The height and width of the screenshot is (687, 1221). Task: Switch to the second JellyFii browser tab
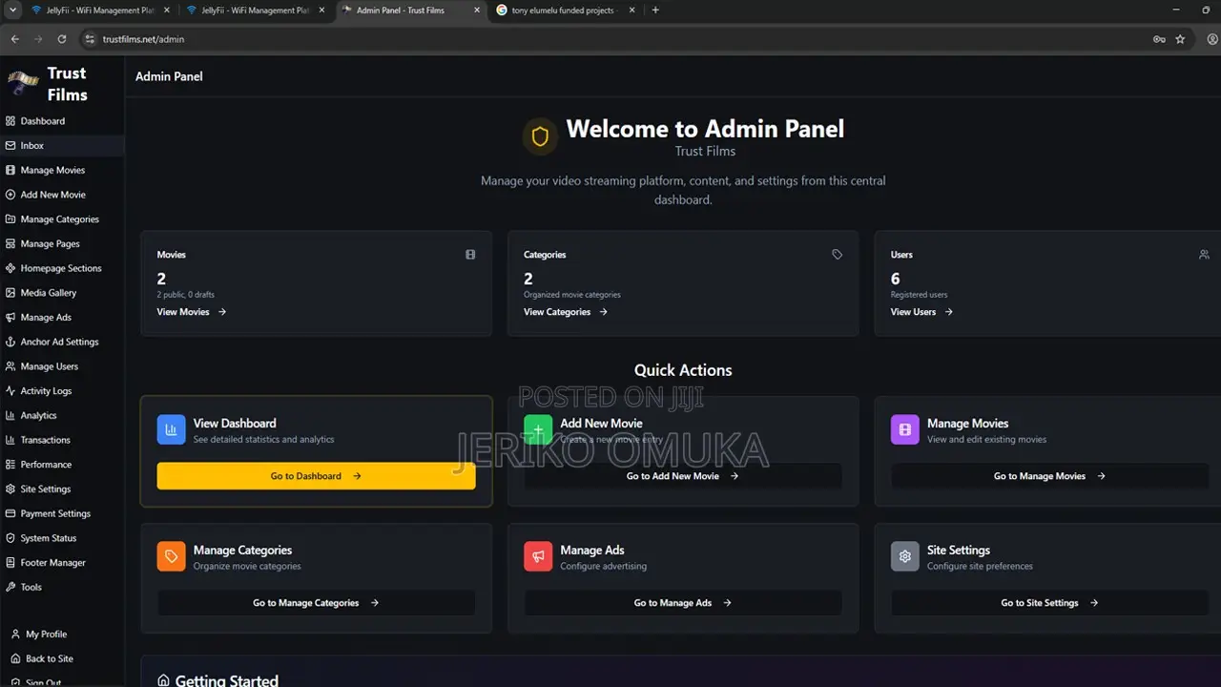(x=255, y=10)
